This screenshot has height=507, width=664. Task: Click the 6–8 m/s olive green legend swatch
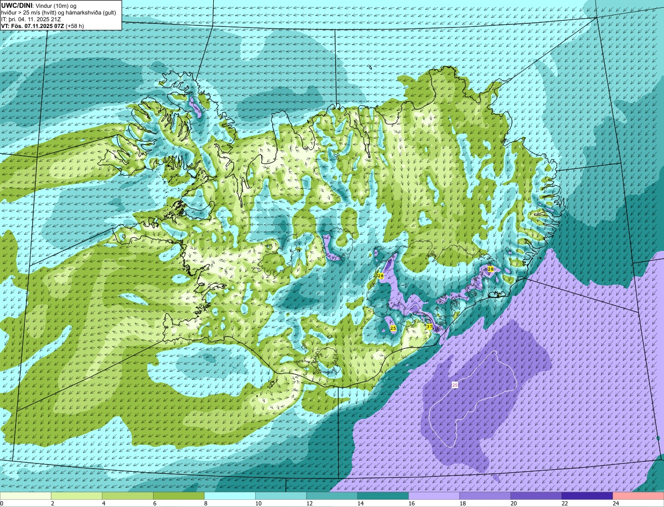(x=179, y=496)
